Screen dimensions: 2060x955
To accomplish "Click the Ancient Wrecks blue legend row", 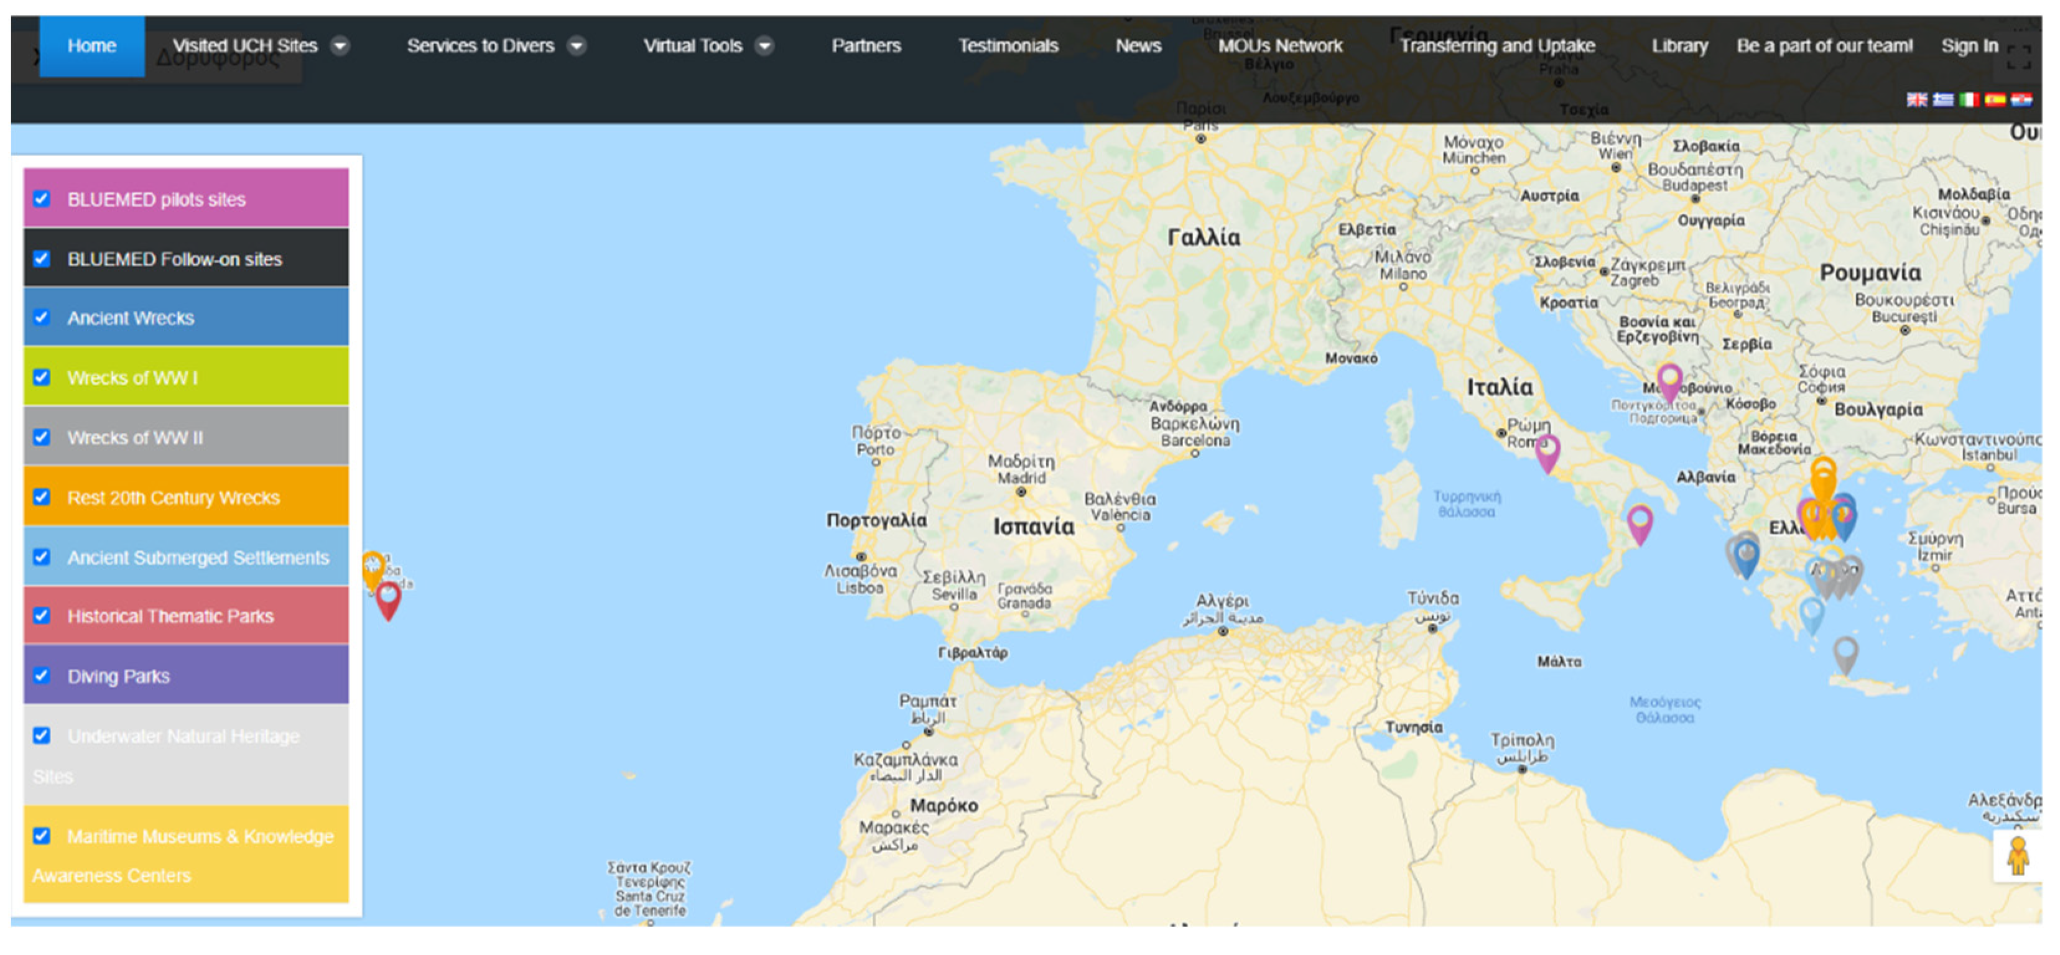I will click(x=187, y=318).
